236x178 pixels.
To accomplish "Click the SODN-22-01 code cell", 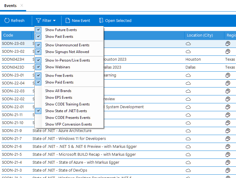I will [13, 107].
